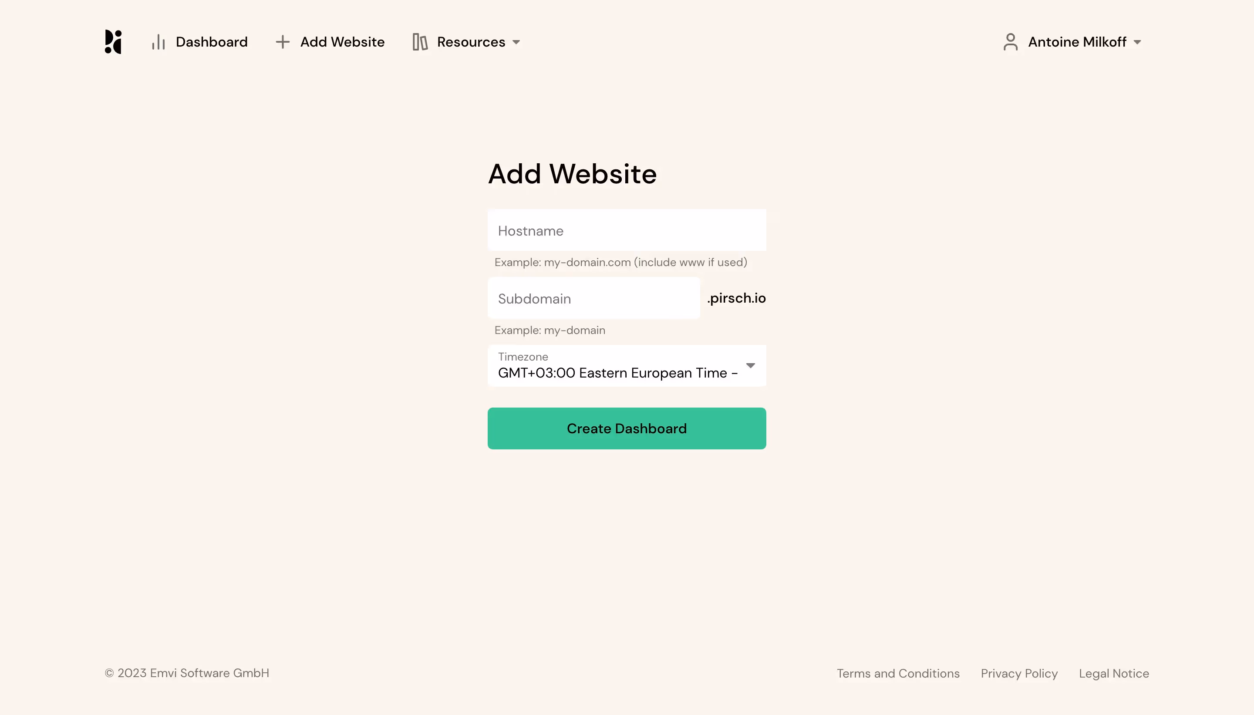Open the Terms and Conditions page
1254x715 pixels.
click(x=897, y=673)
